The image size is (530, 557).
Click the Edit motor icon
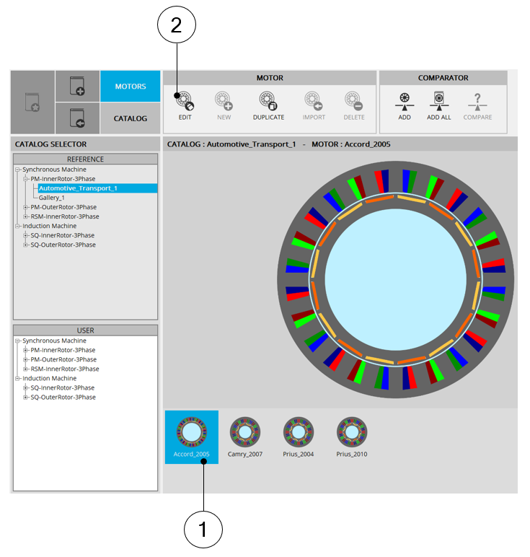click(185, 100)
